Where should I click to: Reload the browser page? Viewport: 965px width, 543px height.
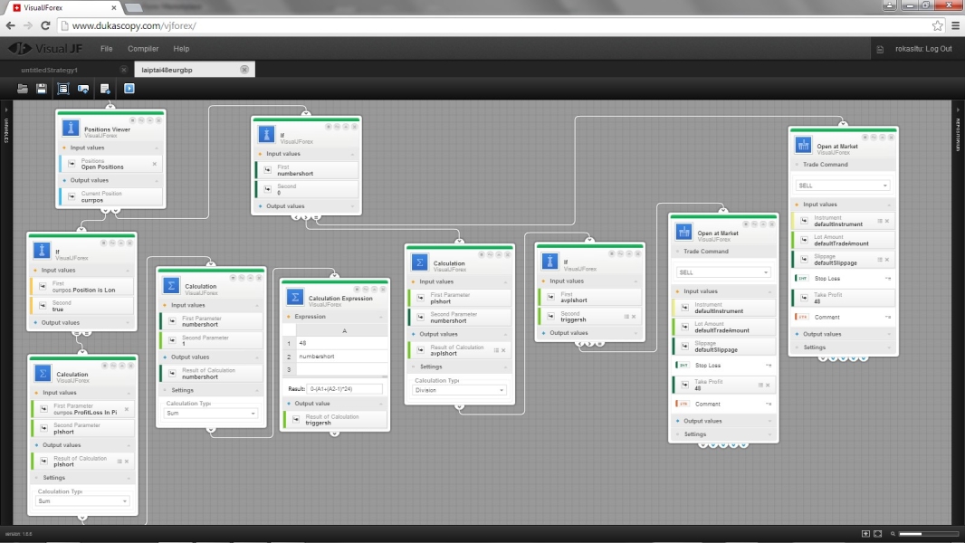click(x=45, y=26)
